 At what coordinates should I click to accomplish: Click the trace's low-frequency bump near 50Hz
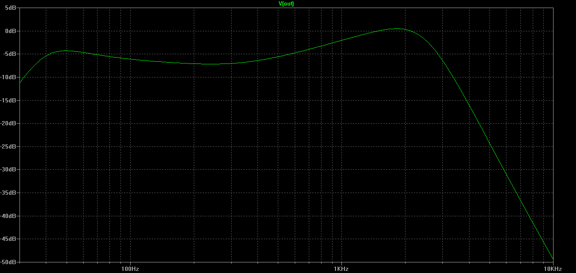point(66,51)
